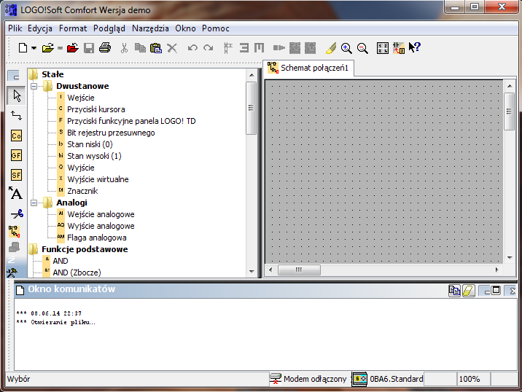This screenshot has width=522, height=392.
Task: Select the AND (Zbocze) function
Action: coord(77,273)
